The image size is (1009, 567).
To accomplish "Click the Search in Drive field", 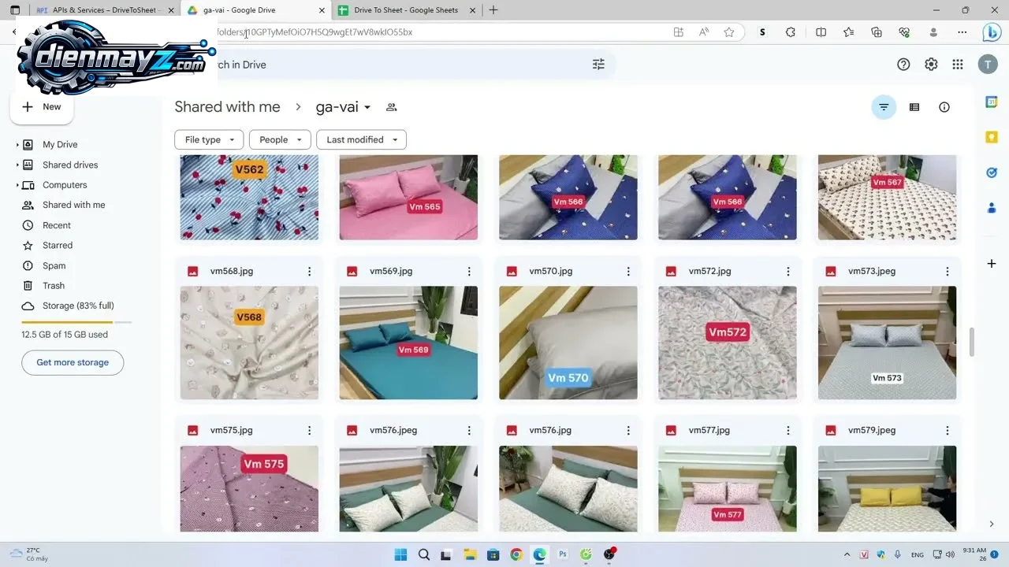I will (394, 65).
